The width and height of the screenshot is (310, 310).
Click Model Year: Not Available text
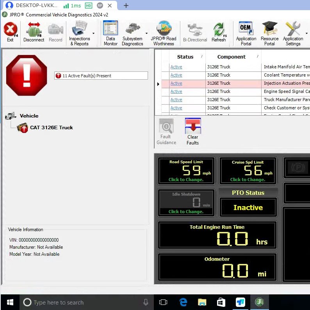(x=34, y=254)
